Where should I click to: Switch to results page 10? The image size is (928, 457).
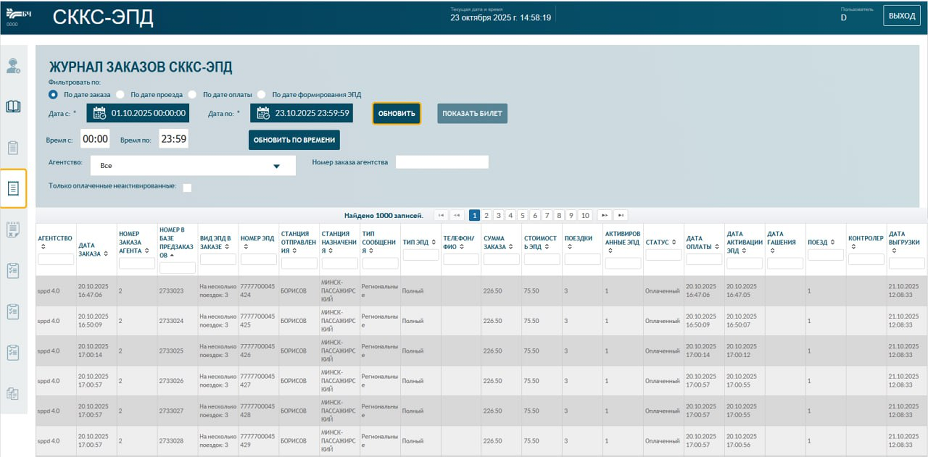coord(585,215)
